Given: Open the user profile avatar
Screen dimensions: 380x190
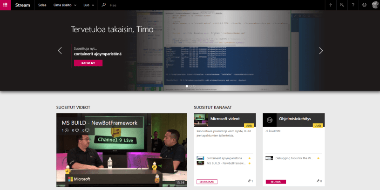Looking at the screenshot, I should [x=375, y=5].
